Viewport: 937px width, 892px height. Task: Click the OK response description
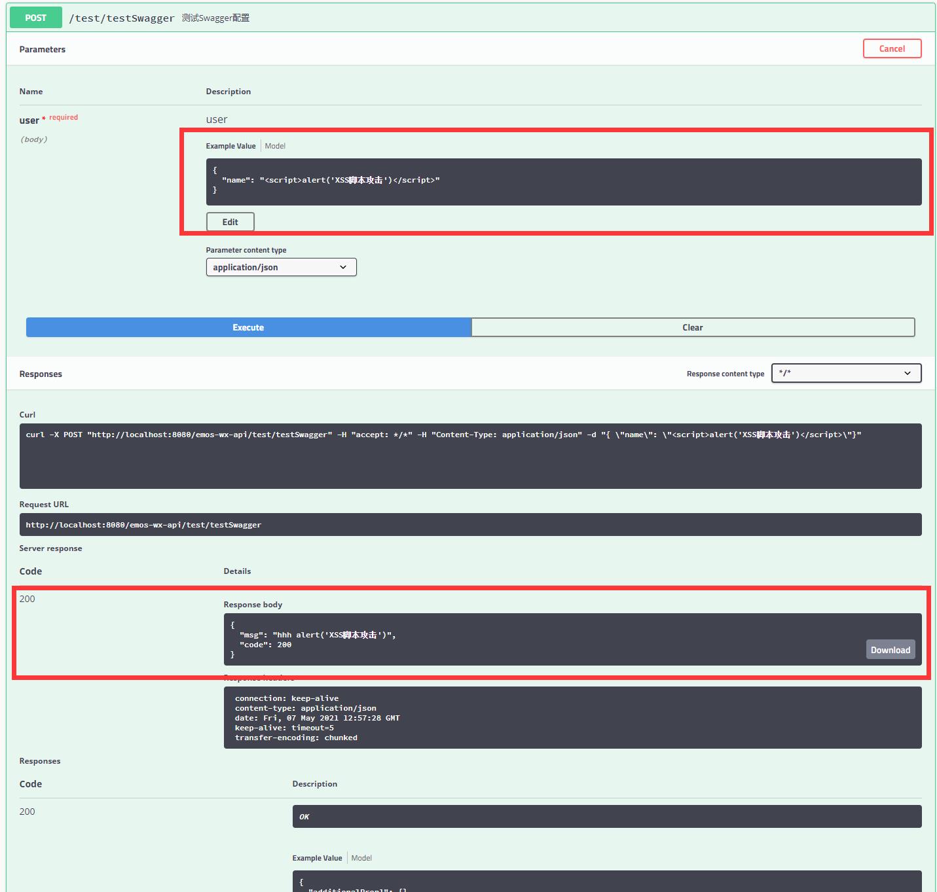[607, 817]
